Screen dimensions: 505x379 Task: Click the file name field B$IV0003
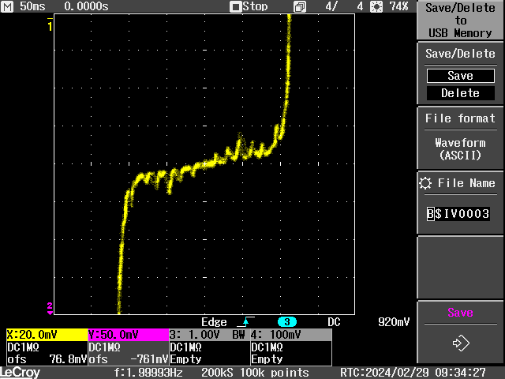[x=458, y=214]
